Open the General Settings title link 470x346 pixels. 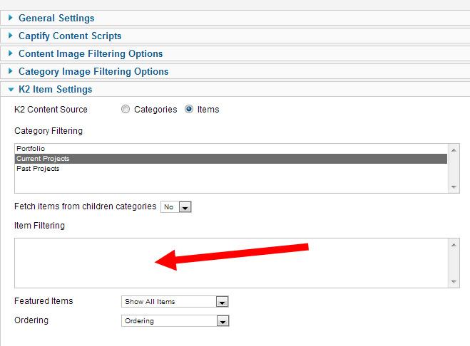pos(56,18)
